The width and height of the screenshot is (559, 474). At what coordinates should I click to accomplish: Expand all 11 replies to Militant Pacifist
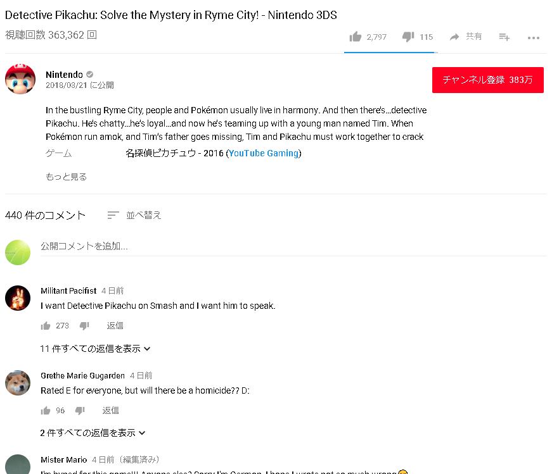pyautogui.click(x=95, y=349)
